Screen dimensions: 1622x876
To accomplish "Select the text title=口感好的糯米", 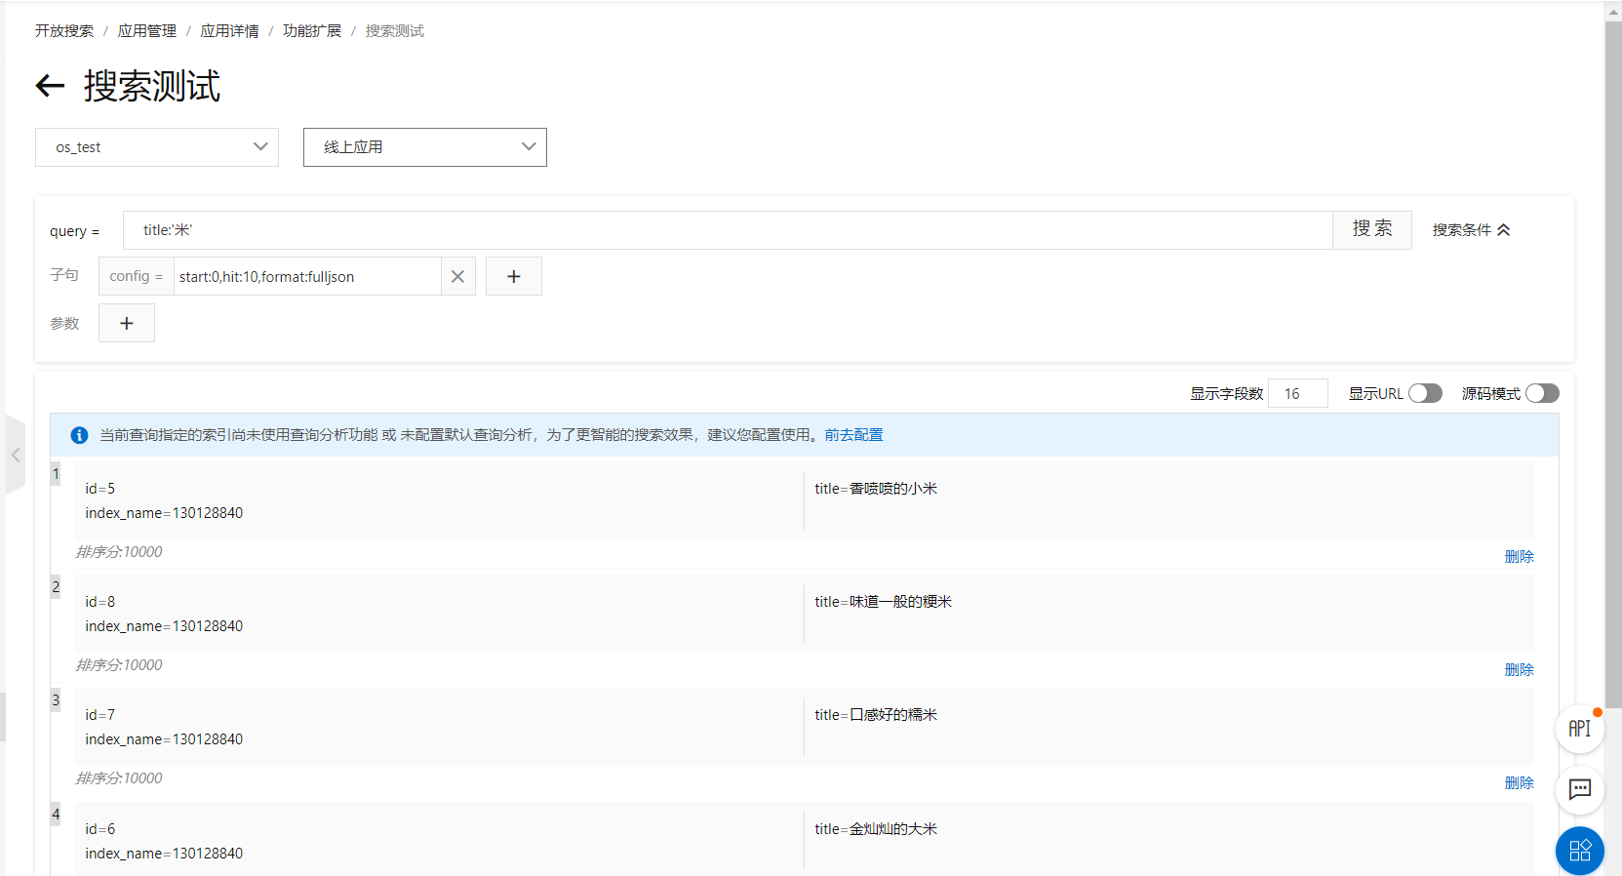I will click(876, 715).
